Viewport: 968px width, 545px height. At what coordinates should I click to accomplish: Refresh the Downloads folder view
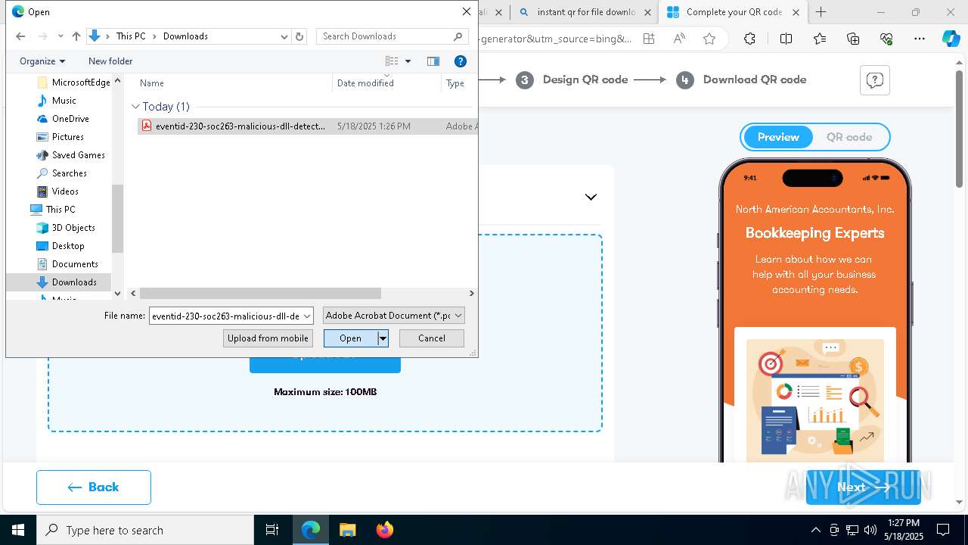(x=299, y=36)
